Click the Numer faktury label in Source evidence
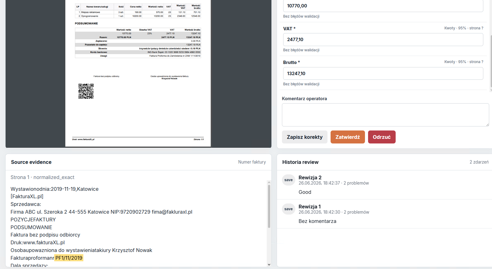Image resolution: width=492 pixels, height=269 pixels. [x=252, y=162]
